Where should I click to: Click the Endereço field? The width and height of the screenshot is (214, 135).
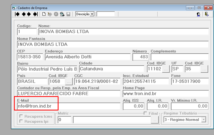(x=88, y=57)
